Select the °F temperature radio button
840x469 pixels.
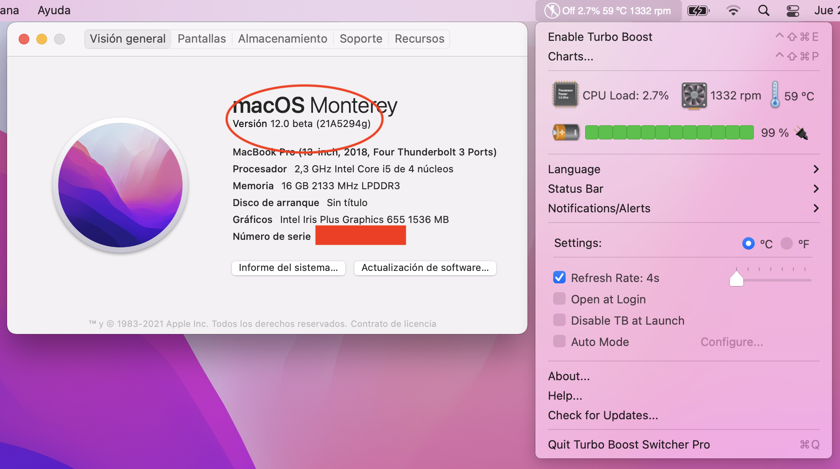(x=787, y=243)
